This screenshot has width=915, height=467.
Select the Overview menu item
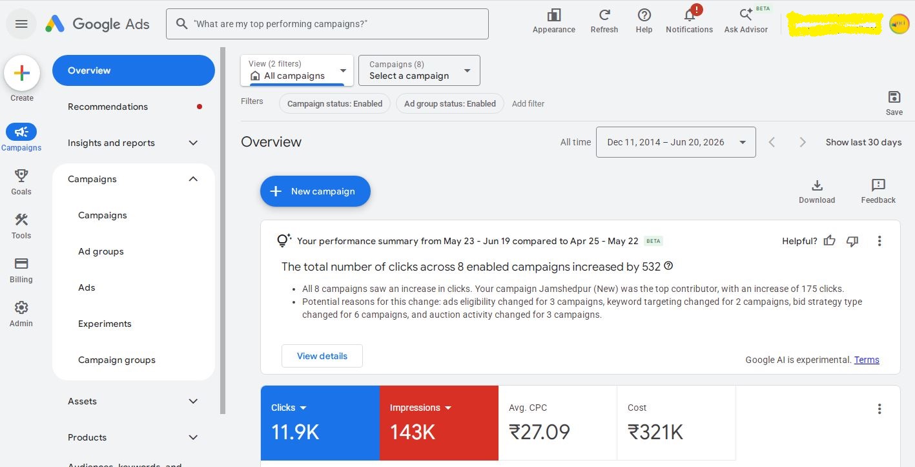point(134,70)
